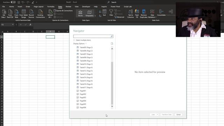Viewport: 224px width, 126px height.
Task: Click Remove Duplicates
Action: point(144,14)
